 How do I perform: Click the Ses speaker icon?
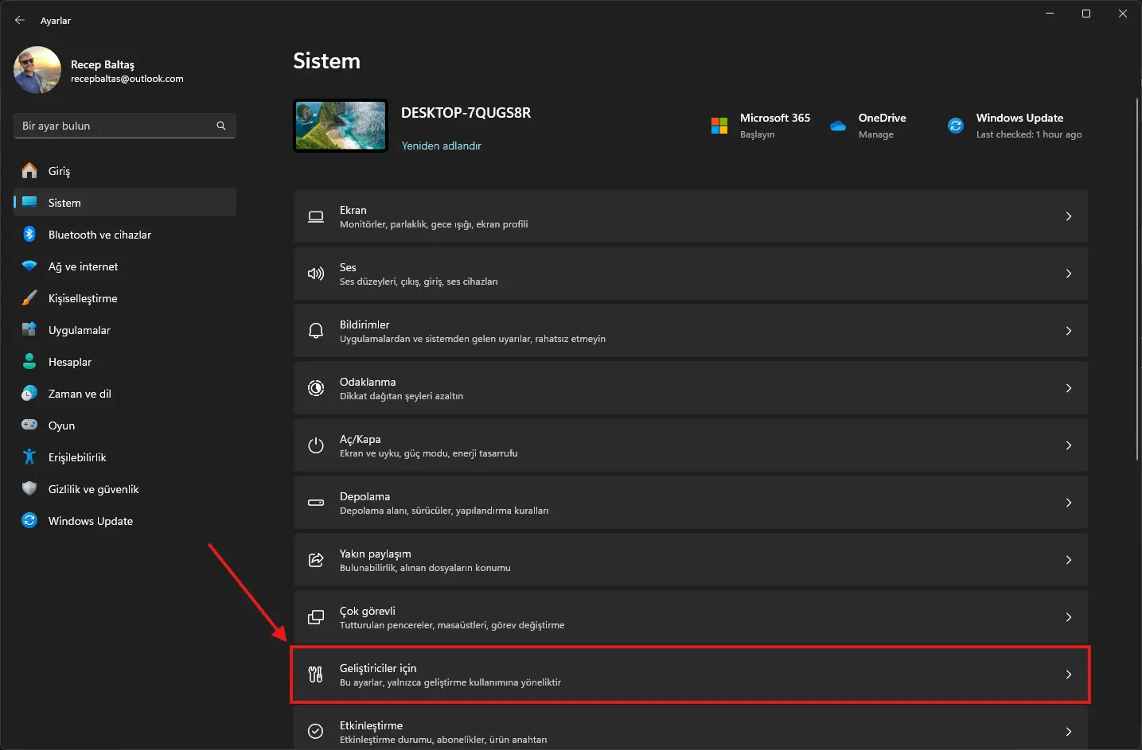(316, 274)
